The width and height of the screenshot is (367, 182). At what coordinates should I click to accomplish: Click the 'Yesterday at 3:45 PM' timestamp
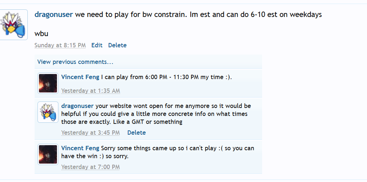pyautogui.click(x=90, y=133)
